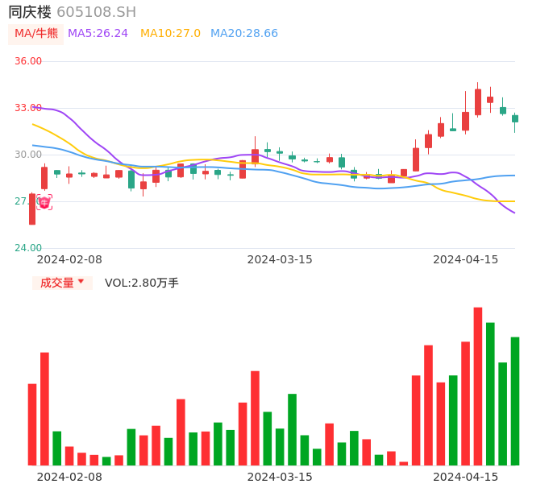The height and width of the screenshot is (488, 553).
Task: Select the 2024-04-15 date on price axis
Action: pyautogui.click(x=466, y=259)
